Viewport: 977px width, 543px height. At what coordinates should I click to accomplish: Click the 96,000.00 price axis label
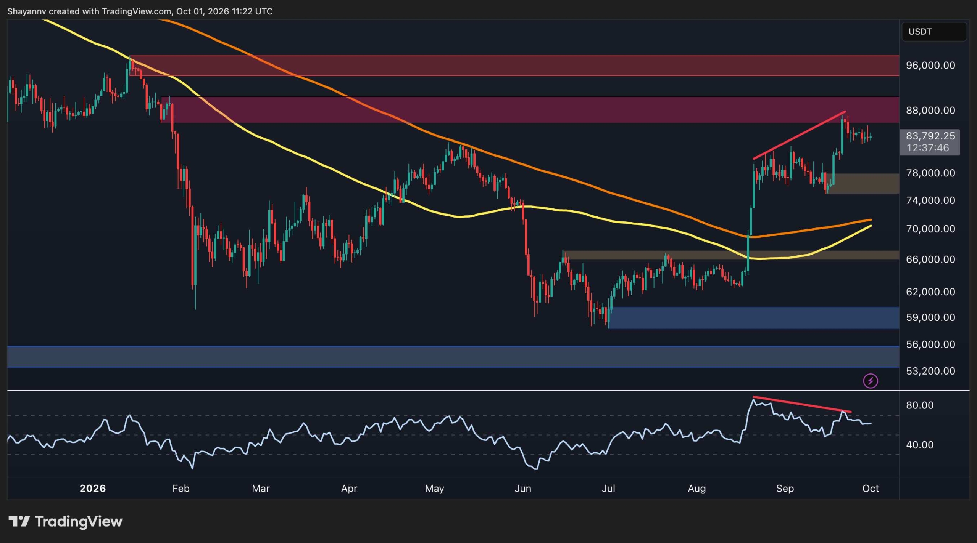pyautogui.click(x=930, y=66)
